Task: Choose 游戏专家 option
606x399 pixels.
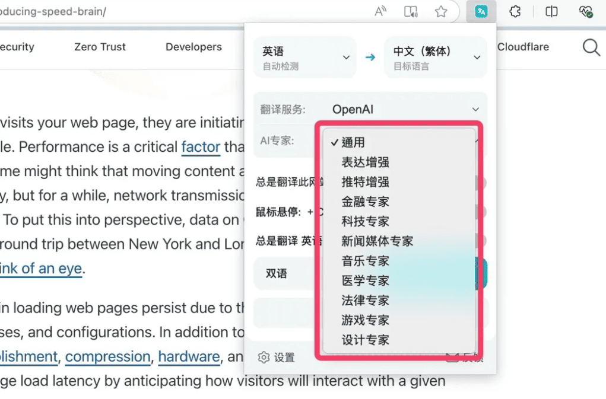Action: 399,320
